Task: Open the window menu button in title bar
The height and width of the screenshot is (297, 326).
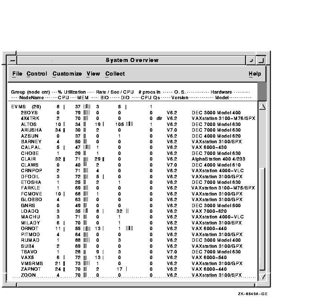Action: [12, 61]
